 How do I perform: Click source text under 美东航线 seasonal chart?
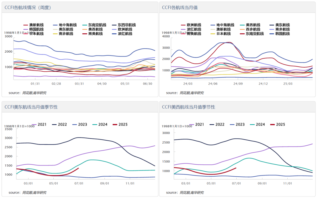pos(28,192)
